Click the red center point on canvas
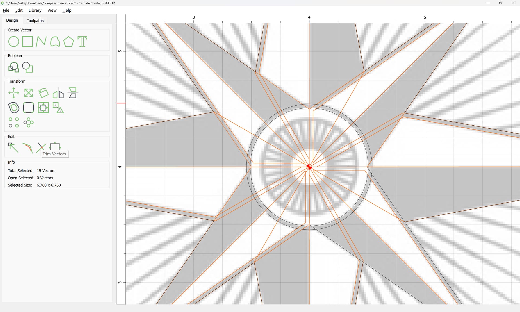Viewport: 520px width, 312px height. [x=309, y=167]
